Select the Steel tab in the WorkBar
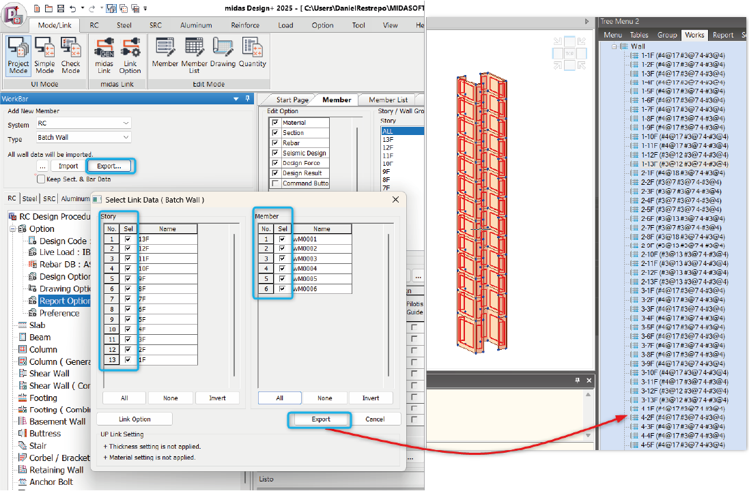 click(x=29, y=198)
